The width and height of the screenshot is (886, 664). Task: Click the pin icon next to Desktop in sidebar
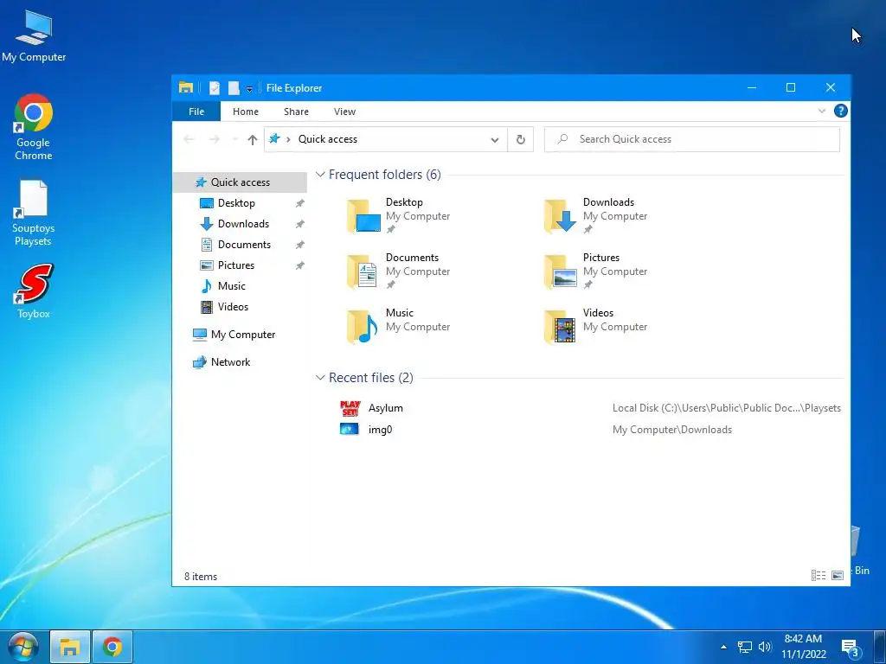pyautogui.click(x=299, y=203)
